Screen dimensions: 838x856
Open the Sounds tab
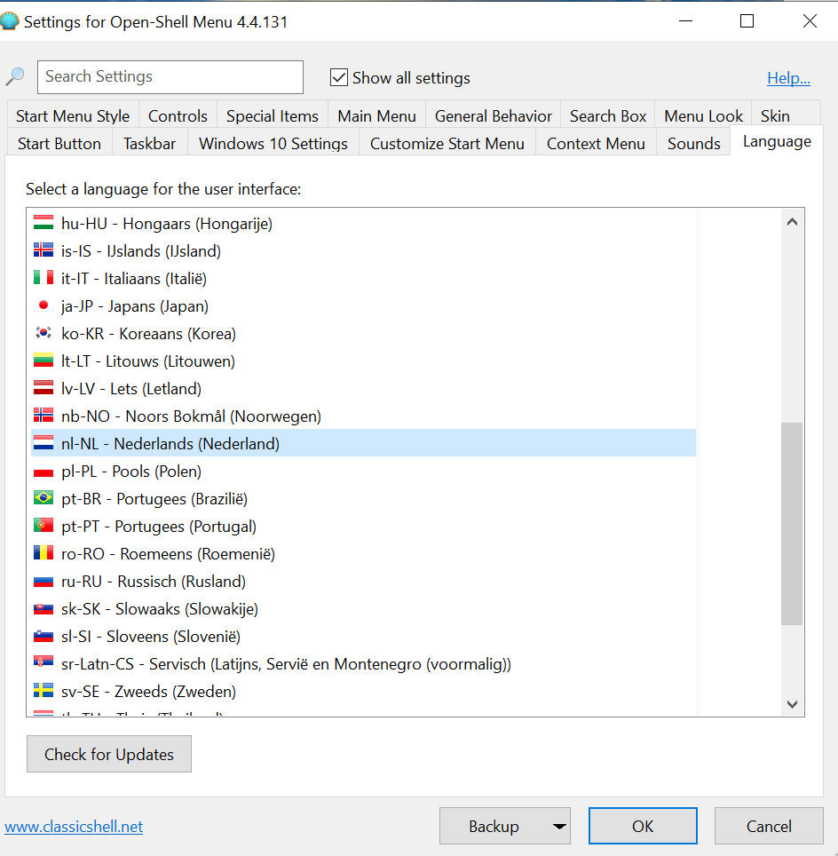[694, 143]
